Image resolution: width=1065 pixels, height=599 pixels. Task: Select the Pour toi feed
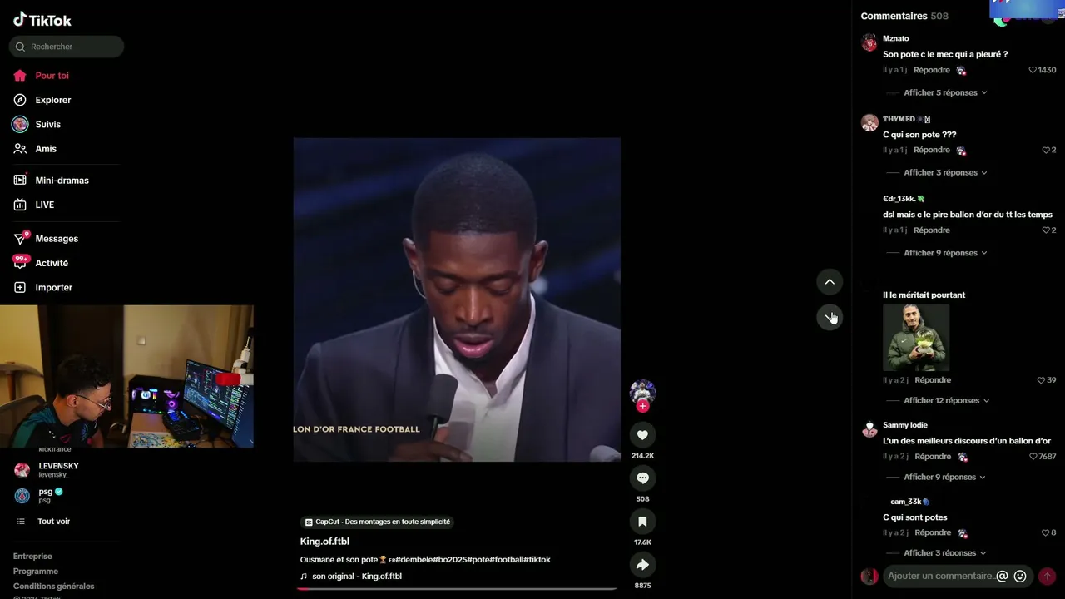[x=52, y=76]
